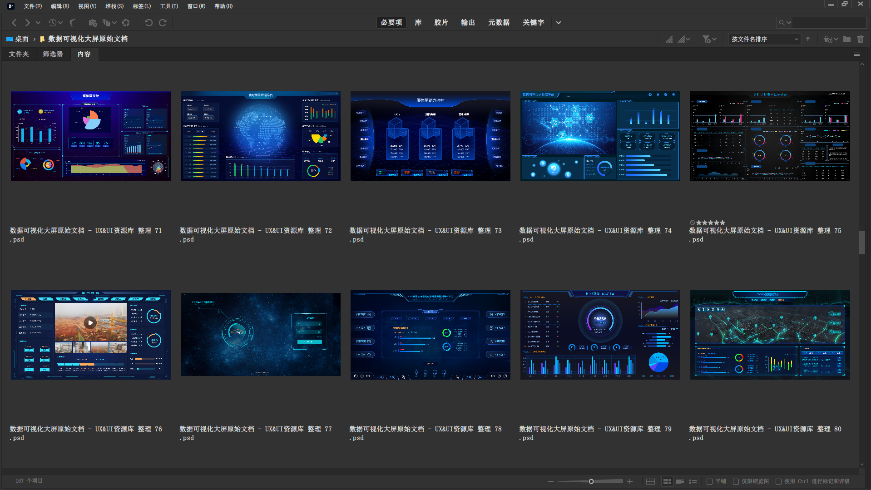Navigate to 桌面 in the path bar
The height and width of the screenshot is (490, 871).
pos(17,39)
